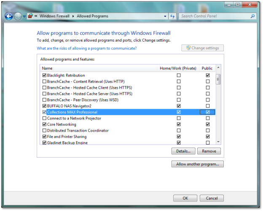
Task: Uncheck the Blacklight: Retribution name checkbox
Action: coord(44,75)
